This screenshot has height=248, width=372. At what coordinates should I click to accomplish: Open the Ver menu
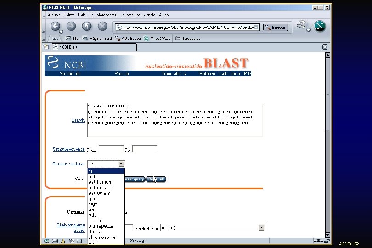click(82, 15)
